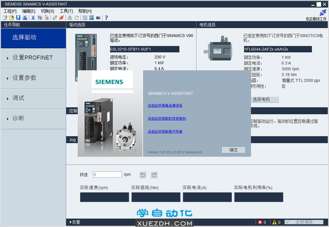The width and height of the screenshot is (329, 227).
Task: Click the 实际速度(rpm) display box
Action: pos(105,197)
